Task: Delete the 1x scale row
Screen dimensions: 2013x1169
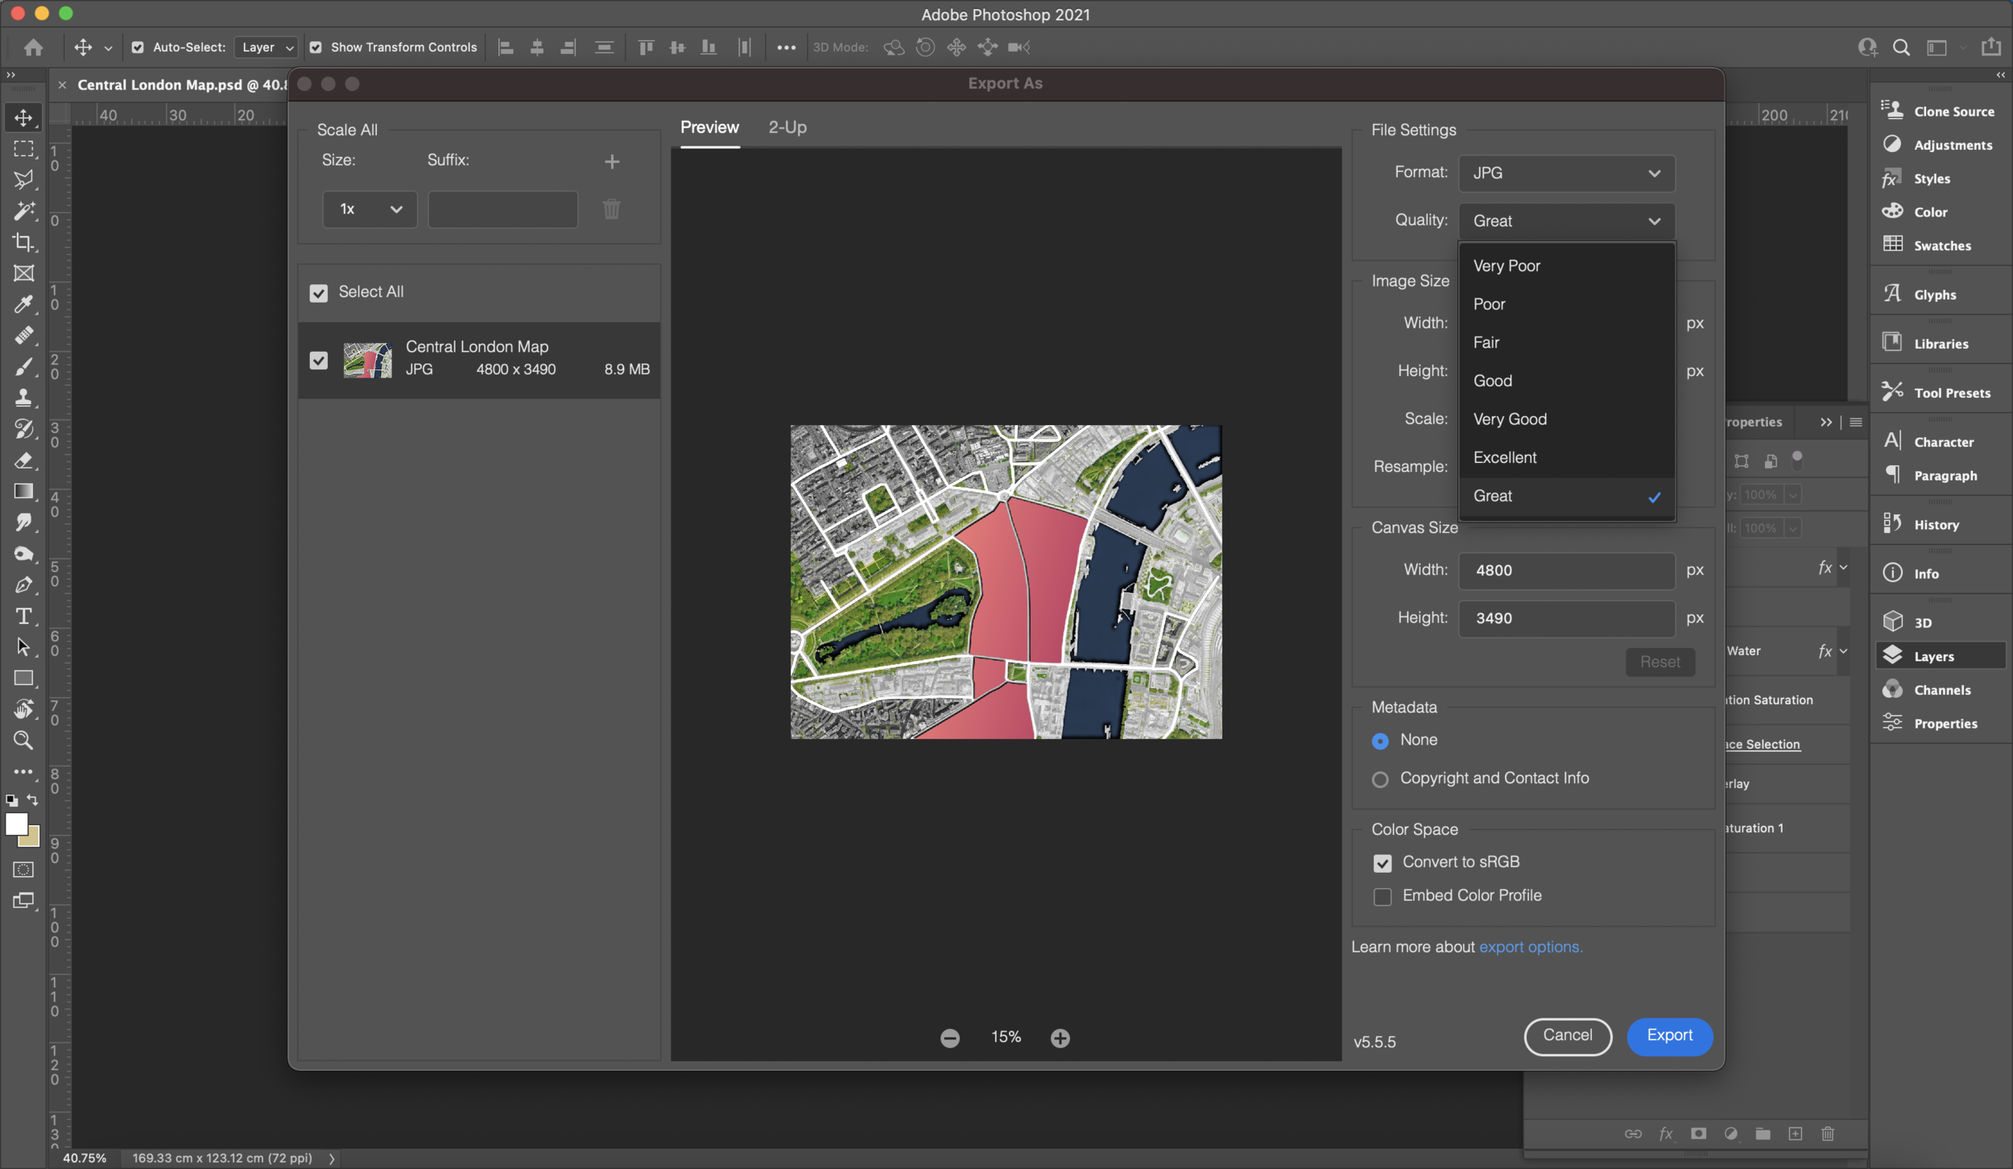Action: point(612,209)
